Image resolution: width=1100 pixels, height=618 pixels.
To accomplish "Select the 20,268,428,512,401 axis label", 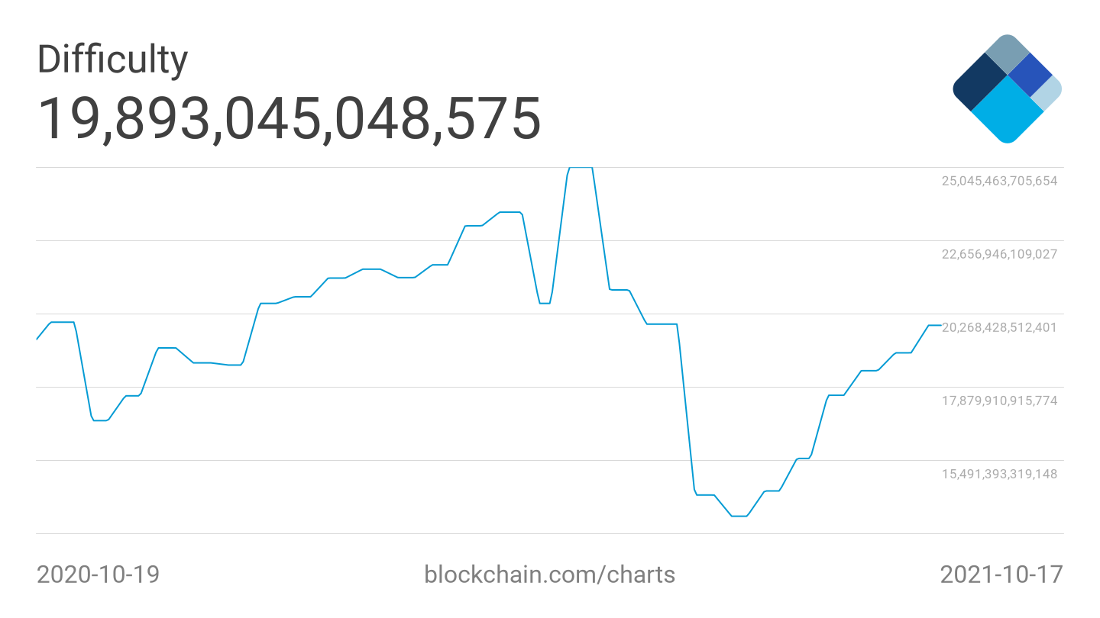I will coord(999,327).
